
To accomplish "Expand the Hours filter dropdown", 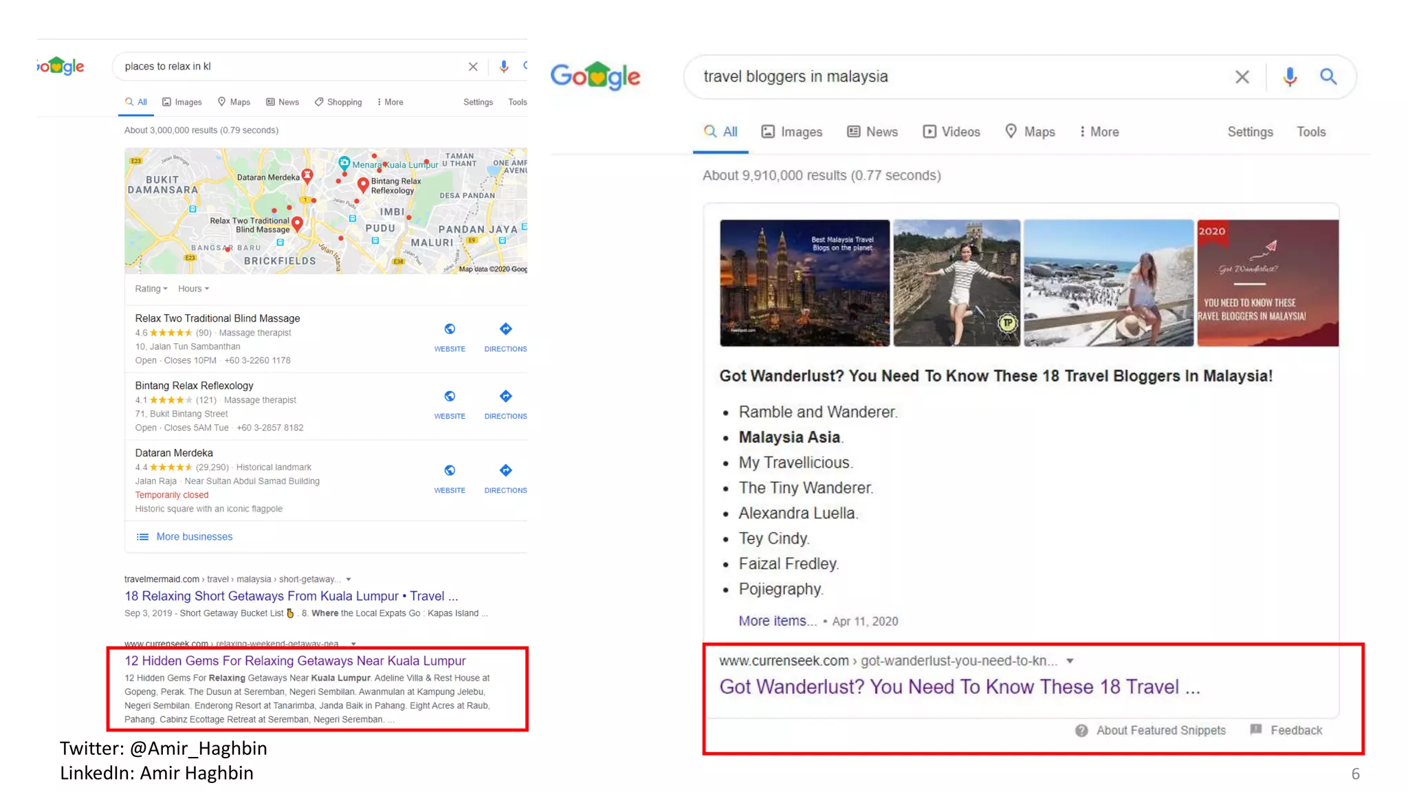I will click(x=193, y=289).
